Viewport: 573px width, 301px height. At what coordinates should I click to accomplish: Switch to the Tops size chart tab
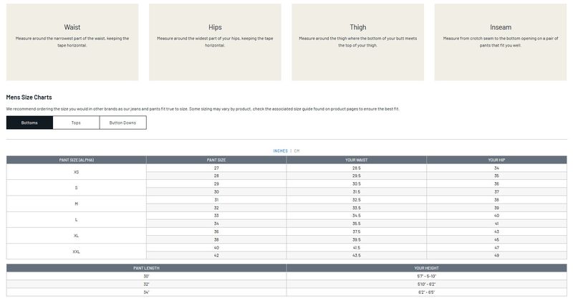coord(76,123)
